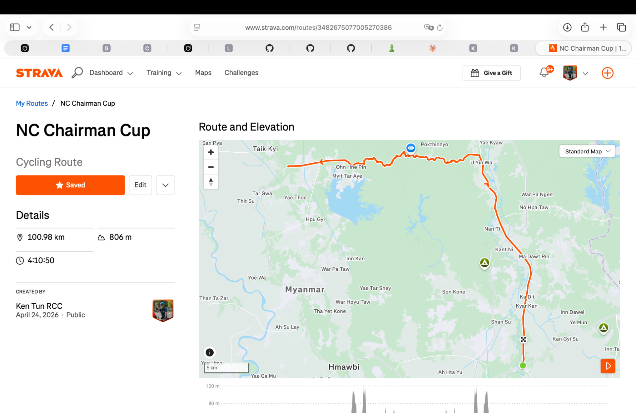Viewport: 636px width, 413px height.
Task: Click the Strava URL address field
Action: [318, 27]
